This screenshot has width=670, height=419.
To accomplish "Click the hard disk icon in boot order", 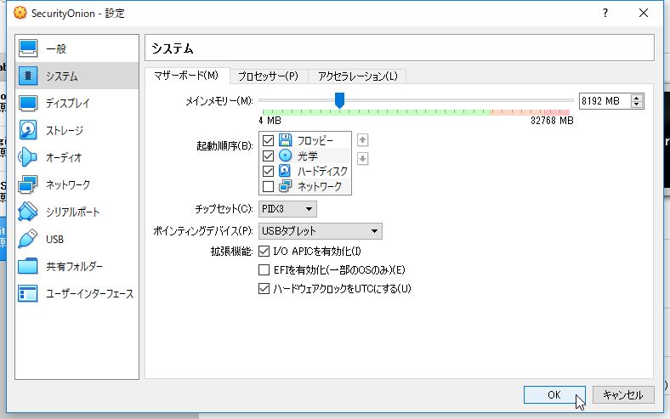I will pos(285,171).
